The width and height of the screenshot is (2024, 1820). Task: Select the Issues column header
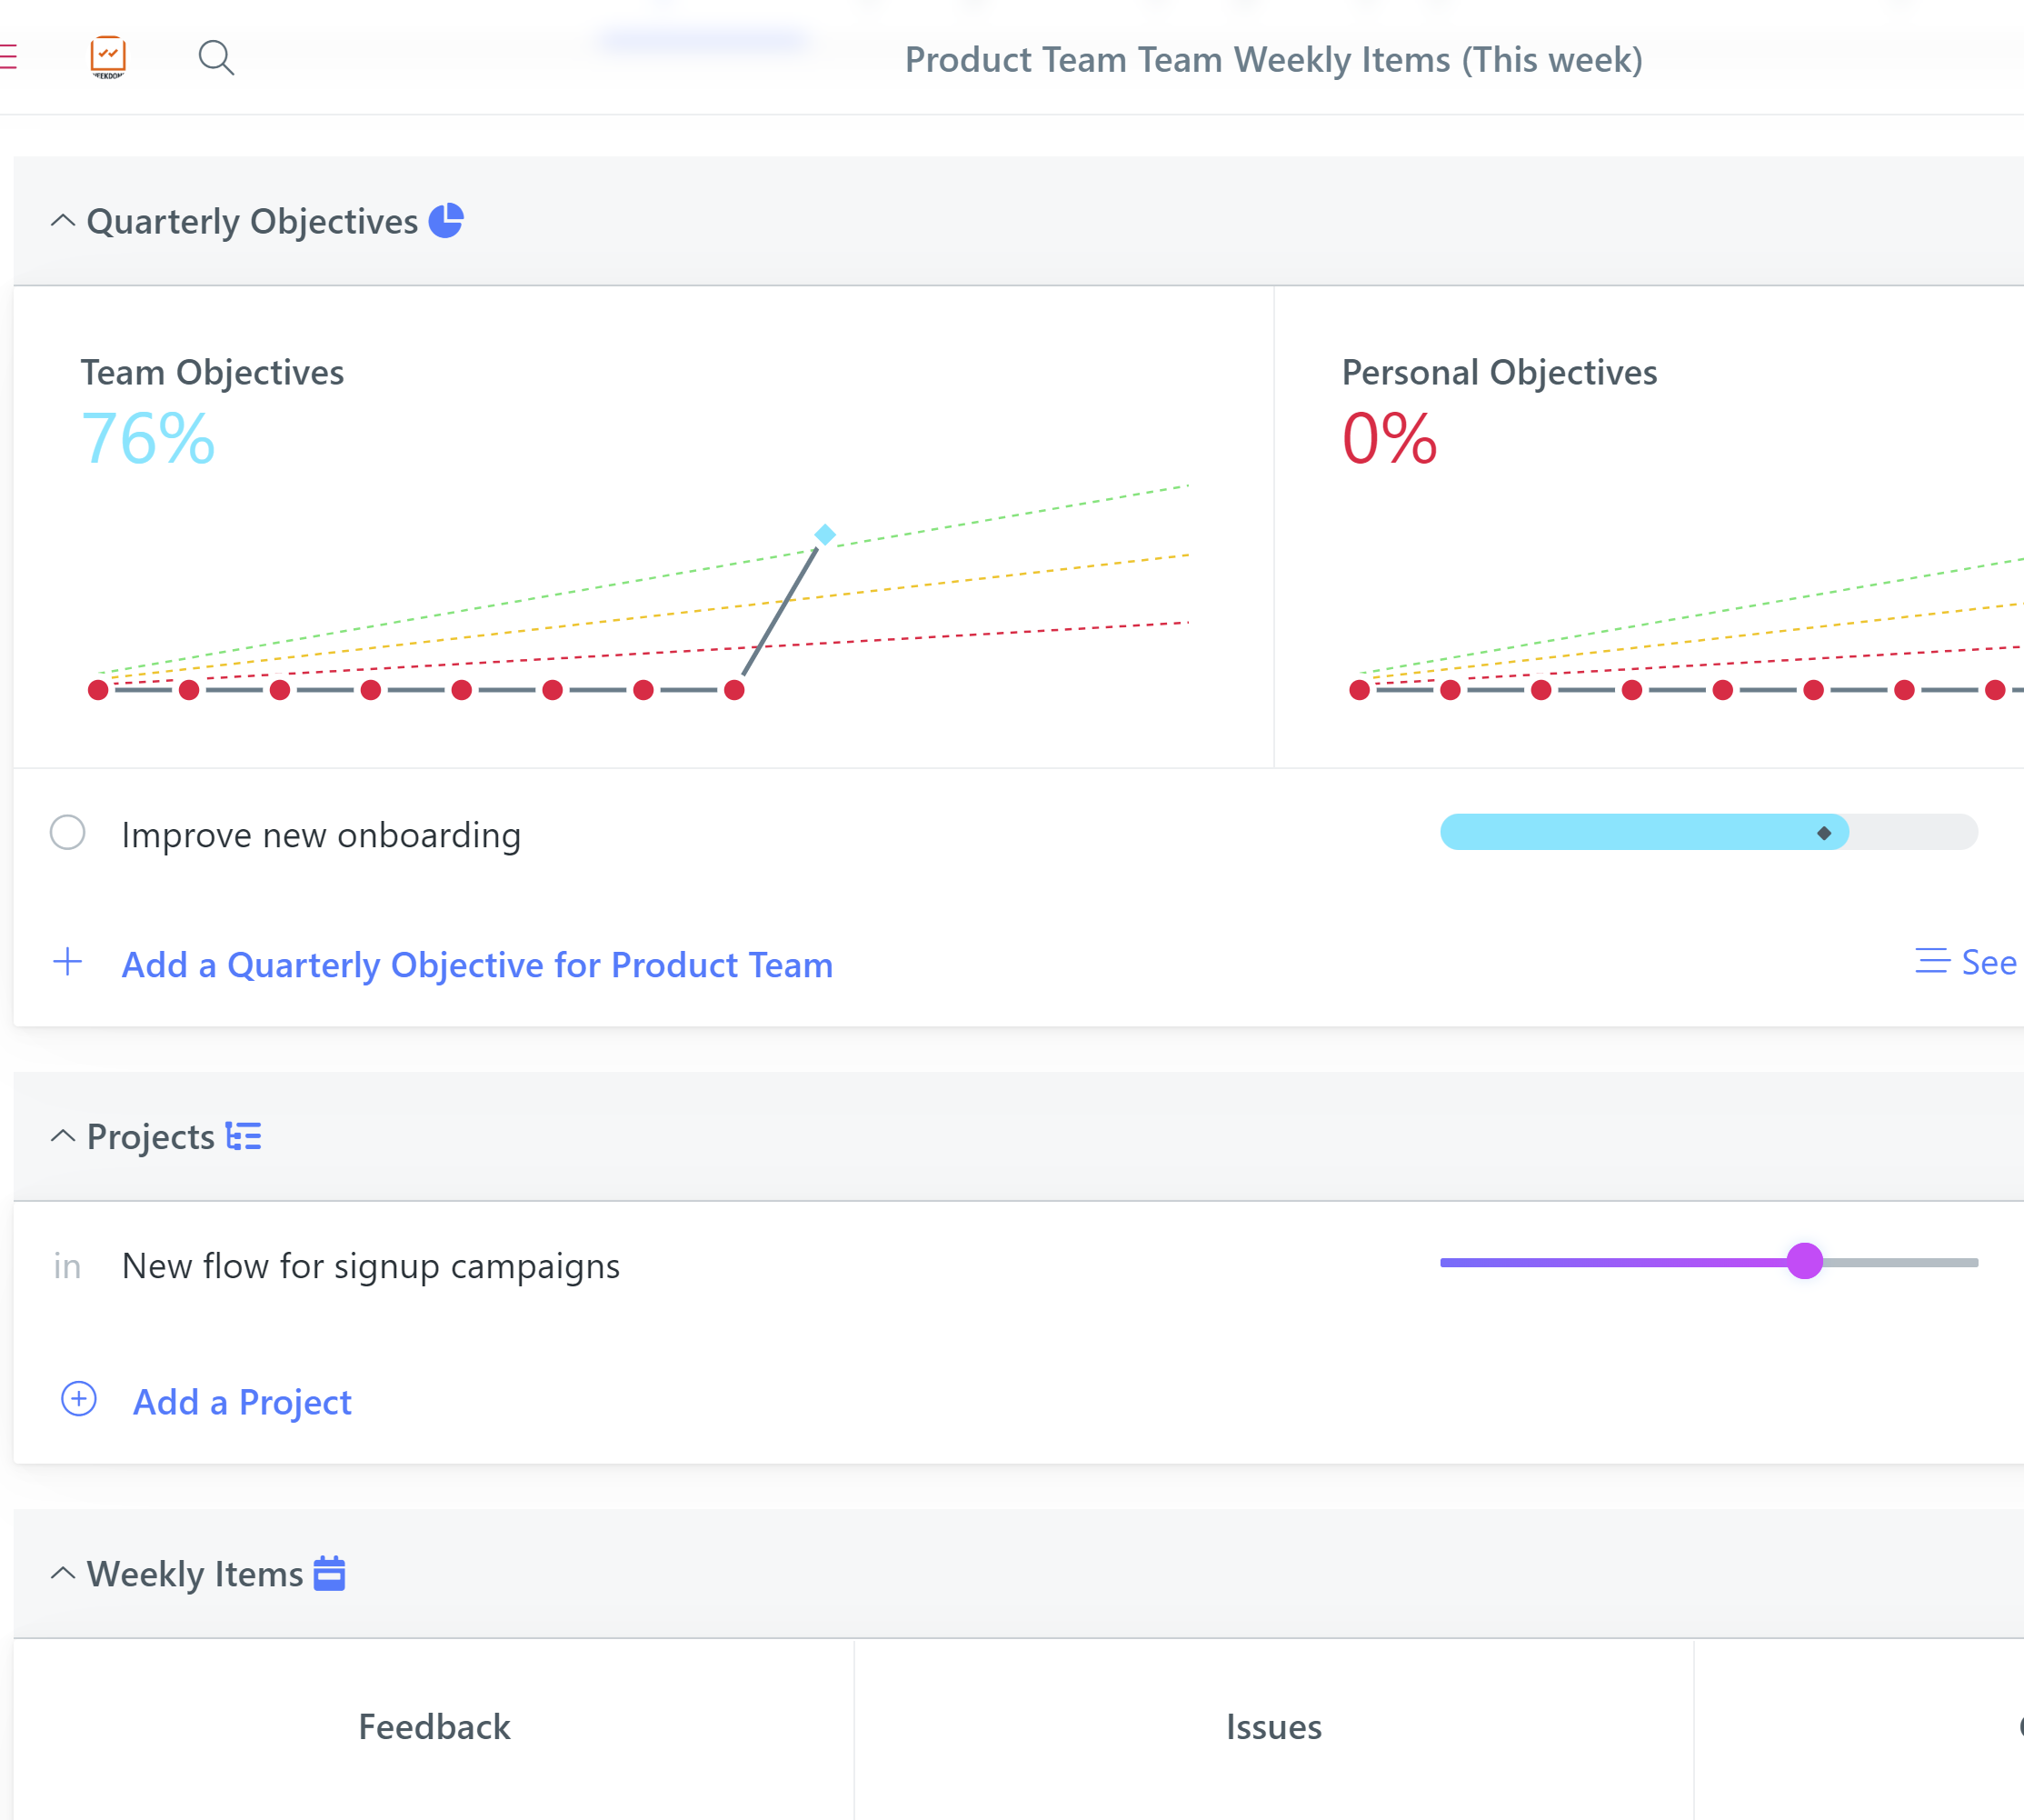[x=1273, y=1727]
